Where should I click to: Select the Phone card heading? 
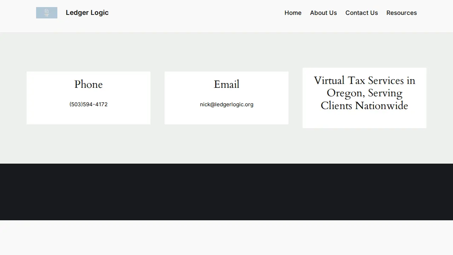pos(88,84)
